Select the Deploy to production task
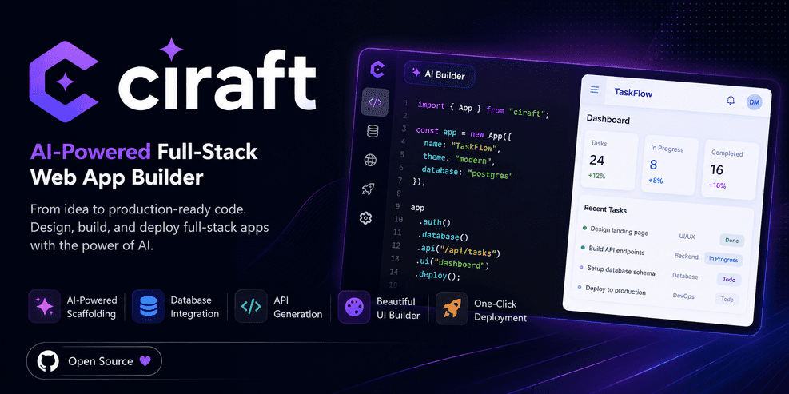Viewport: 789px width, 394px height. 616,290
